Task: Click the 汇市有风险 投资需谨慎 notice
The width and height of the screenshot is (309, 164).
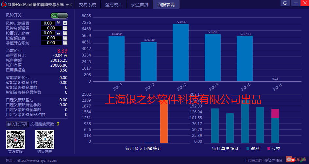Action: [264, 160]
